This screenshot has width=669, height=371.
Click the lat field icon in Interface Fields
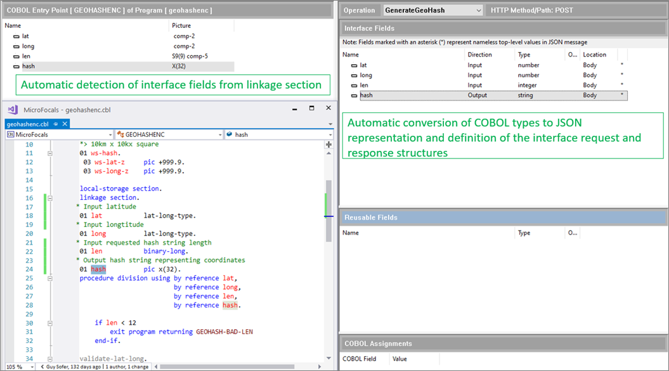tap(353, 65)
